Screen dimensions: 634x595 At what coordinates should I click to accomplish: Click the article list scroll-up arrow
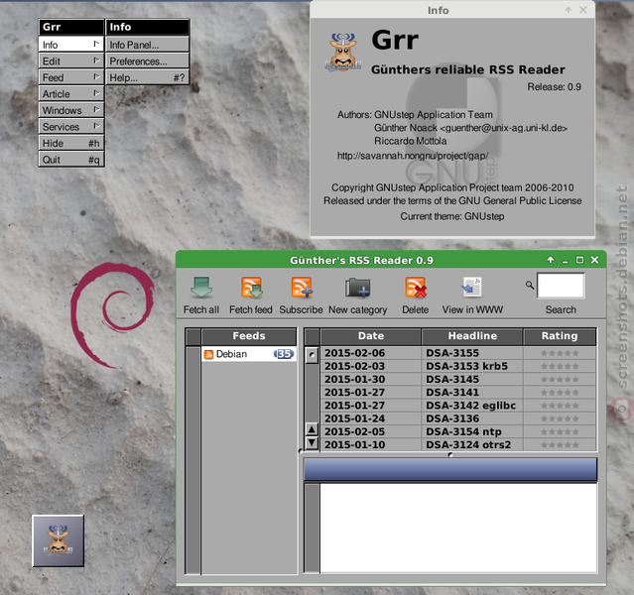(312, 429)
